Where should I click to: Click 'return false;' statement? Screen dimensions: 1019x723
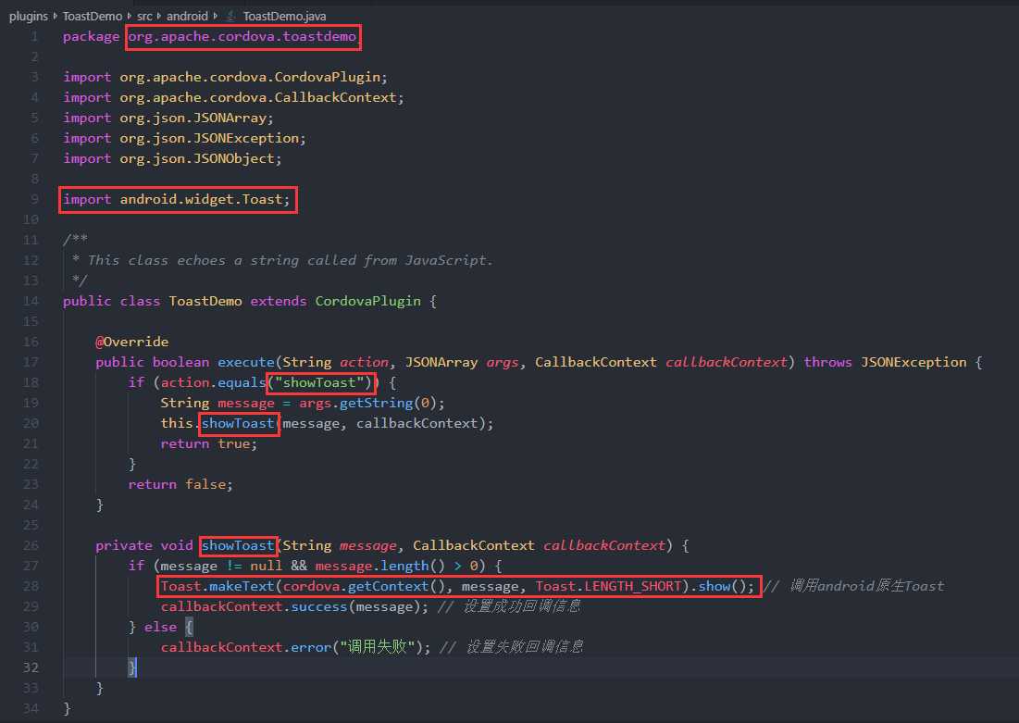tap(180, 484)
